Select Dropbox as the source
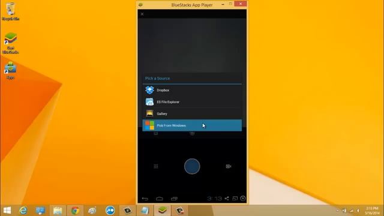Image resolution: width=384 pixels, height=216 pixels. (x=192, y=90)
